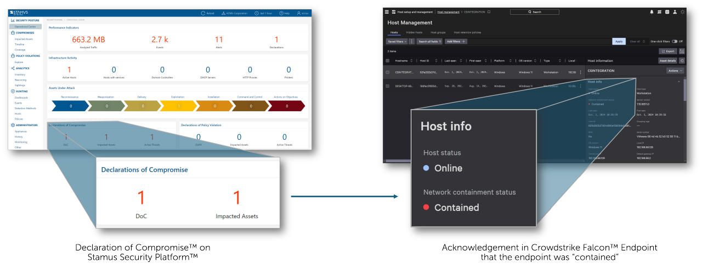Switch to the Hidden hosts tab
702x268 pixels.
coord(414,32)
